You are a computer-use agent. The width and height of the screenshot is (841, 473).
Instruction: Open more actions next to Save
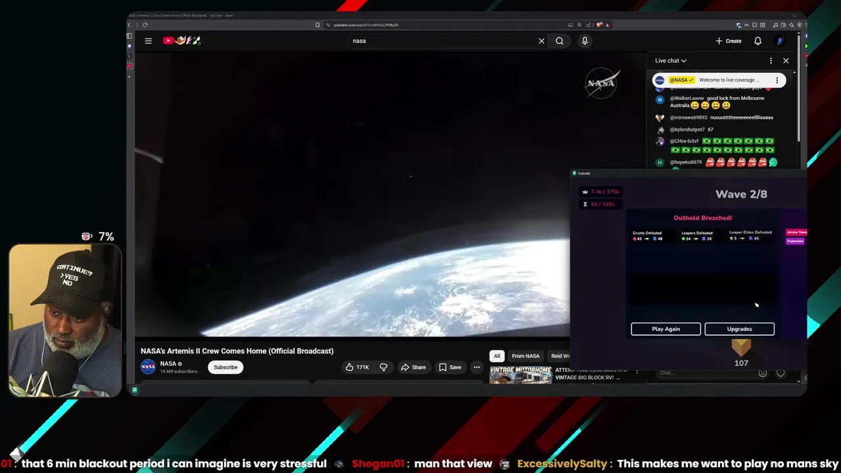(x=476, y=367)
